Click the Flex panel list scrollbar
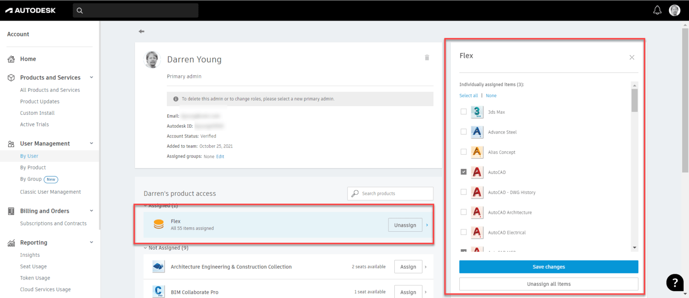The image size is (689, 298). (x=634, y=100)
